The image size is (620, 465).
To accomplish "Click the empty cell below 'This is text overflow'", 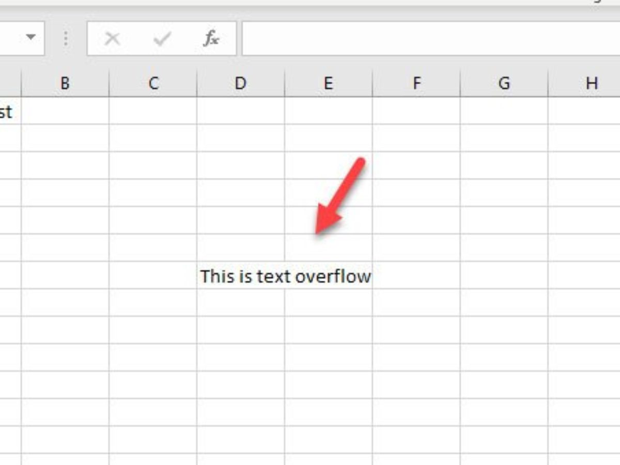I will coord(240,303).
